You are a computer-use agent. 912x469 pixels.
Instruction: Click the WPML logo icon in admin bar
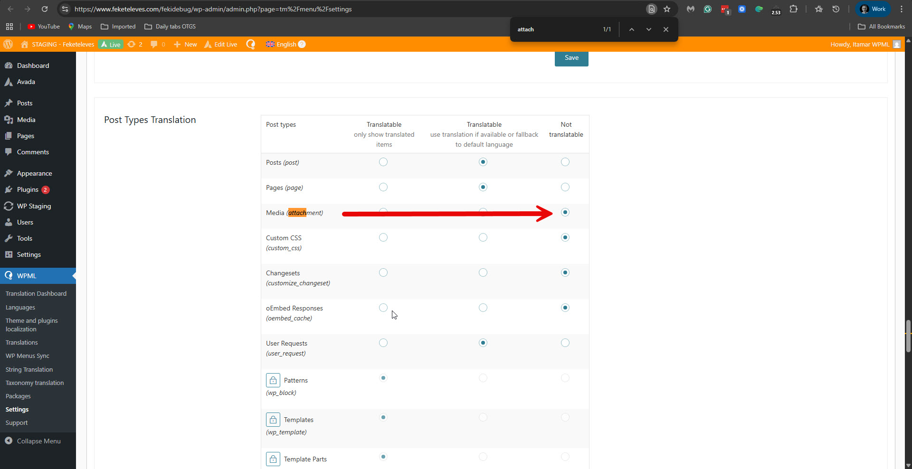251,44
